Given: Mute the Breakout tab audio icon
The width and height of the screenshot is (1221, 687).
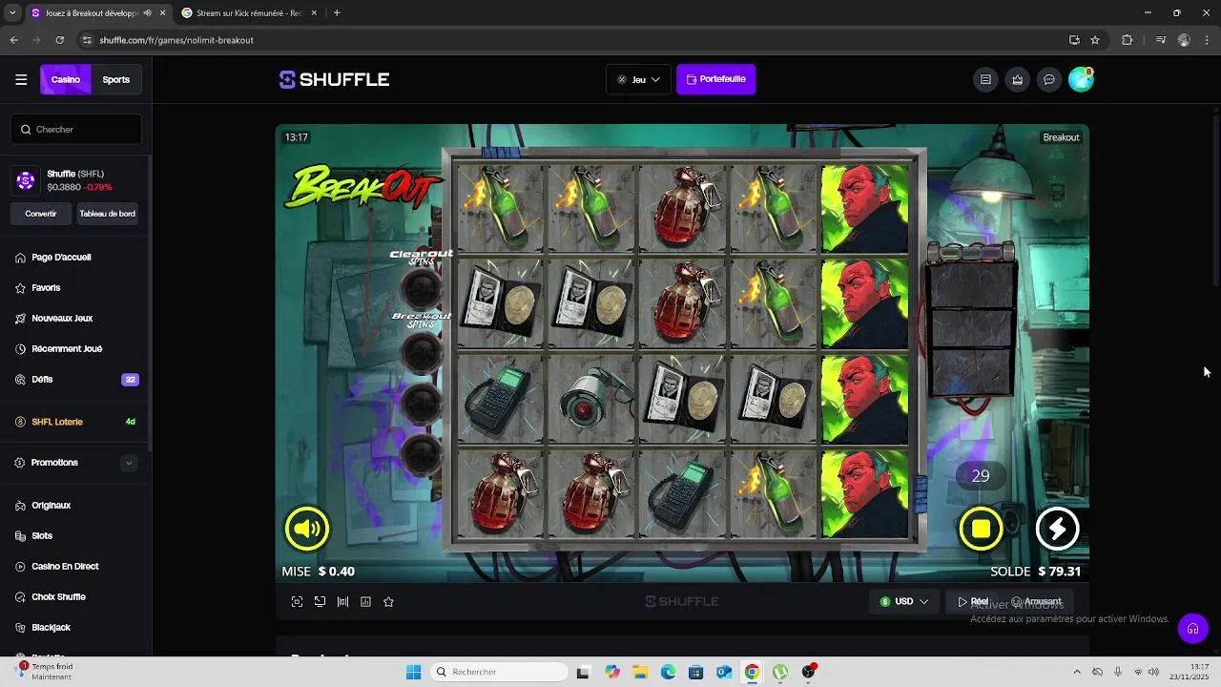Looking at the screenshot, I should pyautogui.click(x=148, y=13).
